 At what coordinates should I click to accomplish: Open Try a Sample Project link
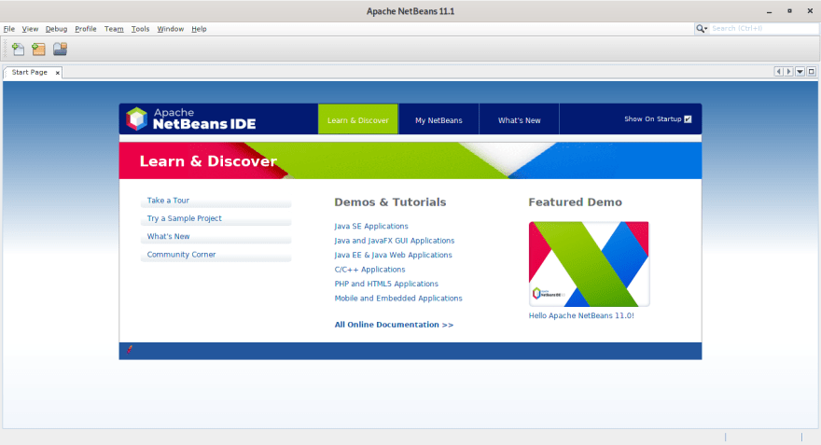coord(185,218)
